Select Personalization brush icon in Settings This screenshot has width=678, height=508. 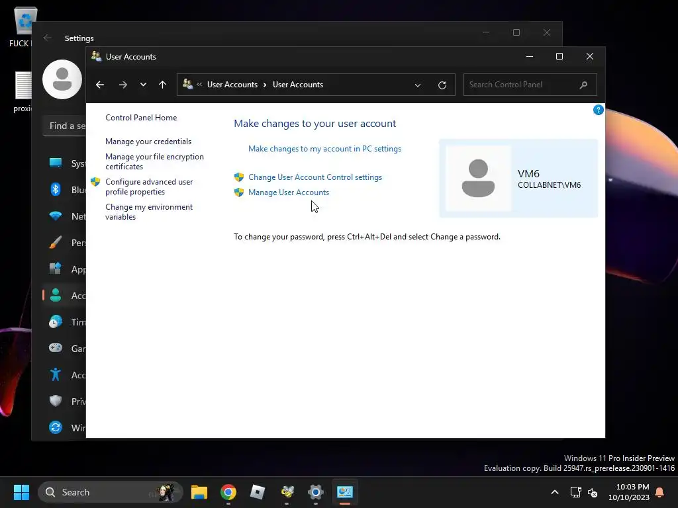(x=56, y=242)
